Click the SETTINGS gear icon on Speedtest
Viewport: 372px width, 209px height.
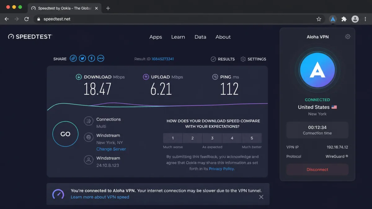pos(243,59)
